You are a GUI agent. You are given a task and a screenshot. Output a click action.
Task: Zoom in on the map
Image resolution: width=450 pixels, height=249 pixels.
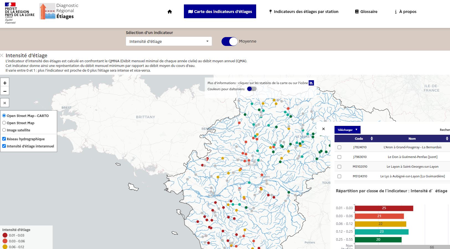point(5,83)
